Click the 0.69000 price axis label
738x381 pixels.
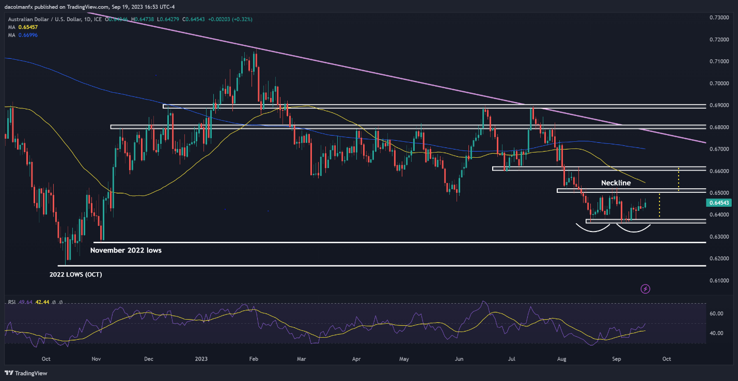click(x=719, y=105)
